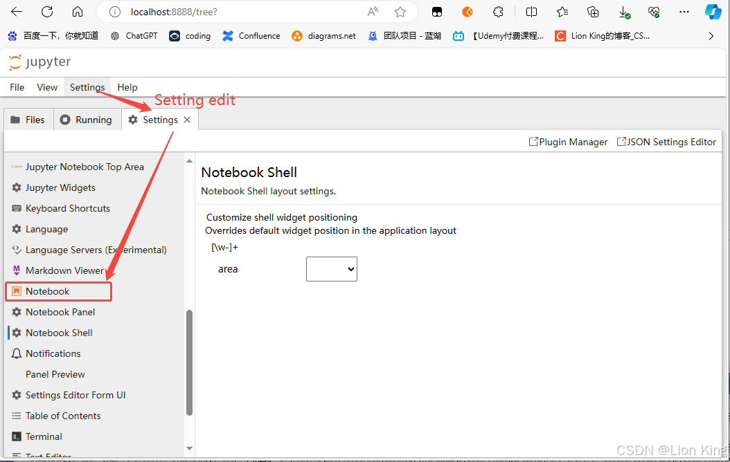Click the Jupyter logo

[40, 62]
